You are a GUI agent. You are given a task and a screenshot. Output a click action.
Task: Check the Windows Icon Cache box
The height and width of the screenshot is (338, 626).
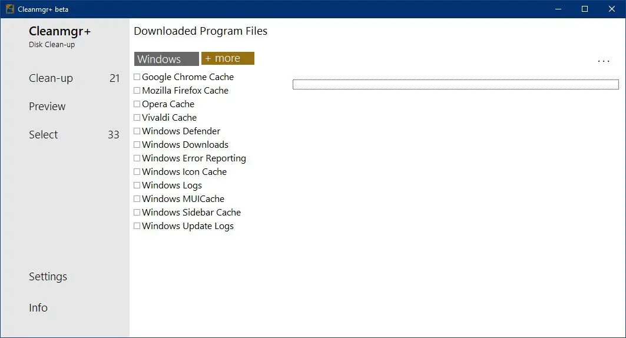pos(137,171)
